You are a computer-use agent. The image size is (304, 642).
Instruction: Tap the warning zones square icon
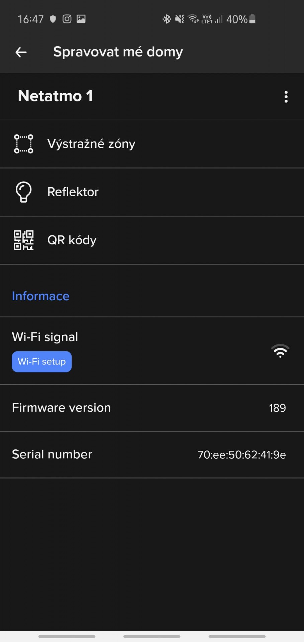[23, 144]
